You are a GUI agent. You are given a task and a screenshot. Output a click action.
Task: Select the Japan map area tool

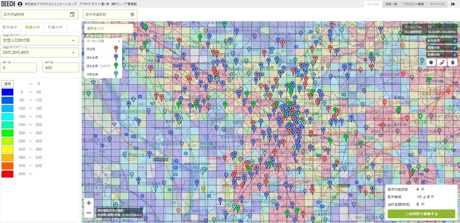(x=442, y=62)
